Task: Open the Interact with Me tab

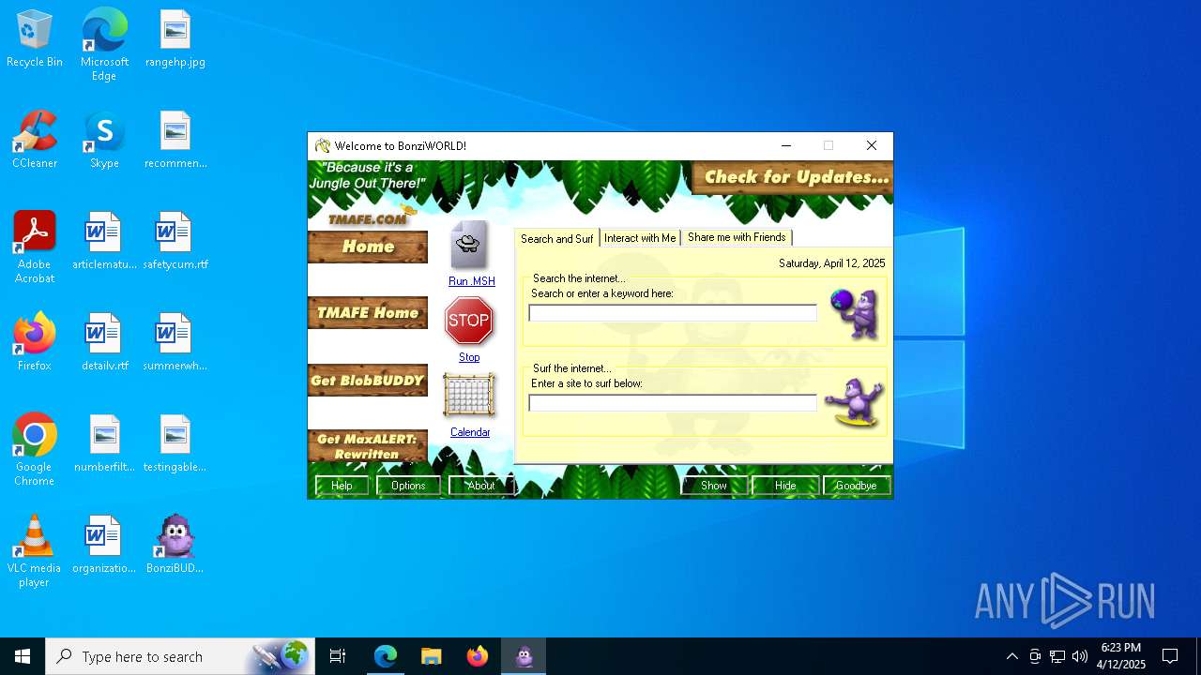Action: point(640,238)
